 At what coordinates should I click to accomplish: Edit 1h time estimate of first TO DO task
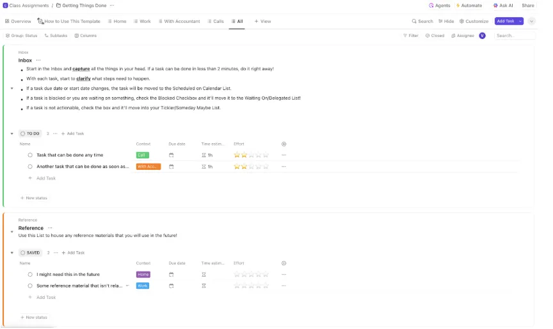tap(207, 155)
